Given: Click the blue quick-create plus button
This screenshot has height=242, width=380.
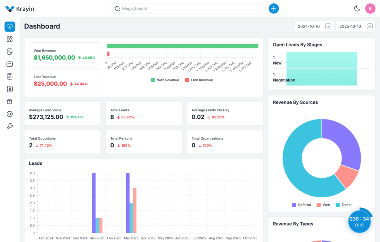Looking at the screenshot, I should [x=274, y=9].
